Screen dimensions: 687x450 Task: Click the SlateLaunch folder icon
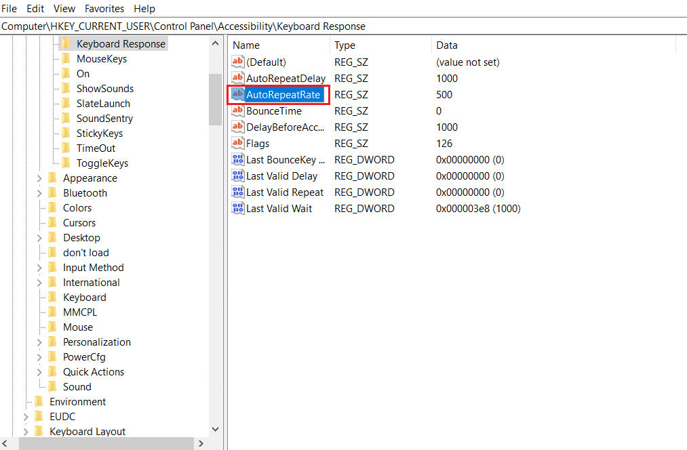click(x=66, y=103)
